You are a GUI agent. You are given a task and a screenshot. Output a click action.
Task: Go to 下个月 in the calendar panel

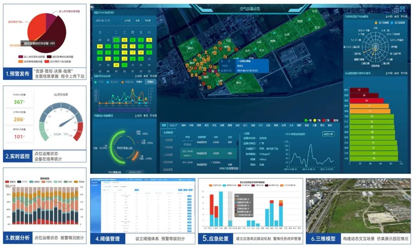point(148,21)
